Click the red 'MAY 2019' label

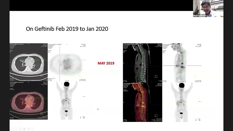[x=106, y=63]
